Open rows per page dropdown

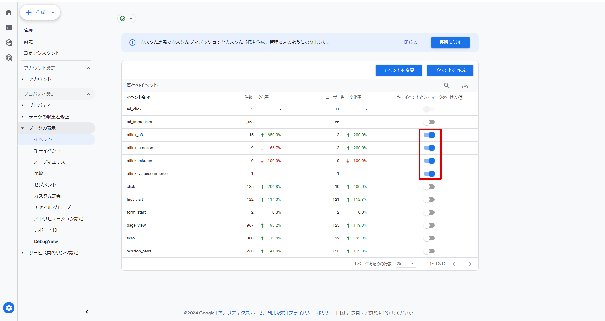(406, 264)
